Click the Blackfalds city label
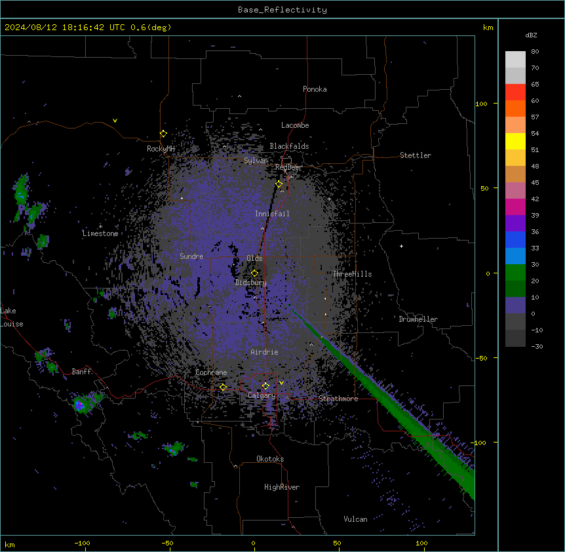 point(289,146)
